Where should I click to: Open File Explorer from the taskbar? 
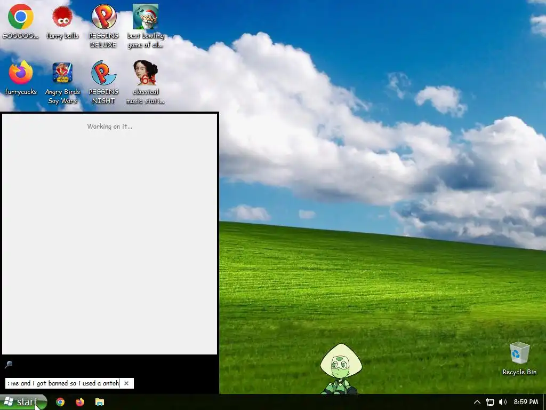(100, 402)
